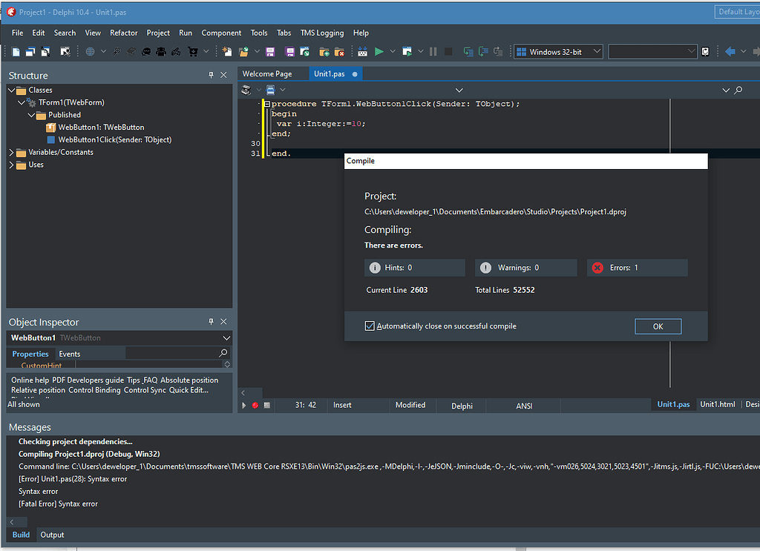The image size is (760, 551).
Task: Select WebButton1: TWebButton in Structure tree
Action: pyautogui.click(x=101, y=128)
